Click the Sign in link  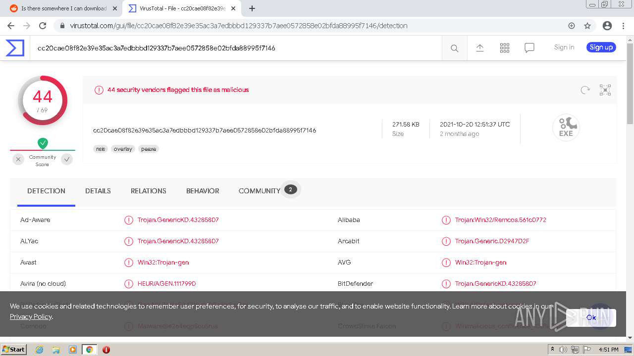564,47
